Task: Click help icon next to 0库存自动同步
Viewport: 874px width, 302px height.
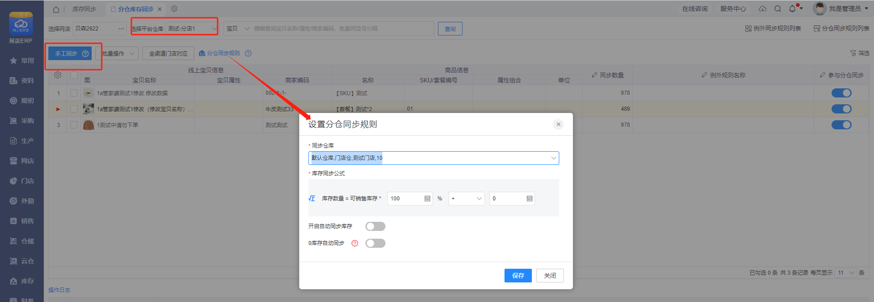Action: click(355, 243)
